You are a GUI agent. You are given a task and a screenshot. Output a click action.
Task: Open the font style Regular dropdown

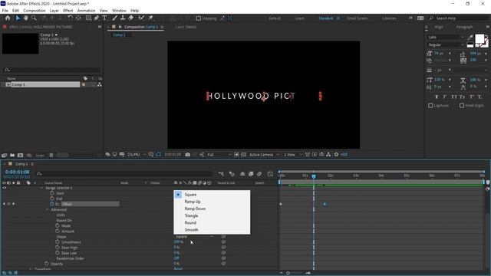pos(446,45)
